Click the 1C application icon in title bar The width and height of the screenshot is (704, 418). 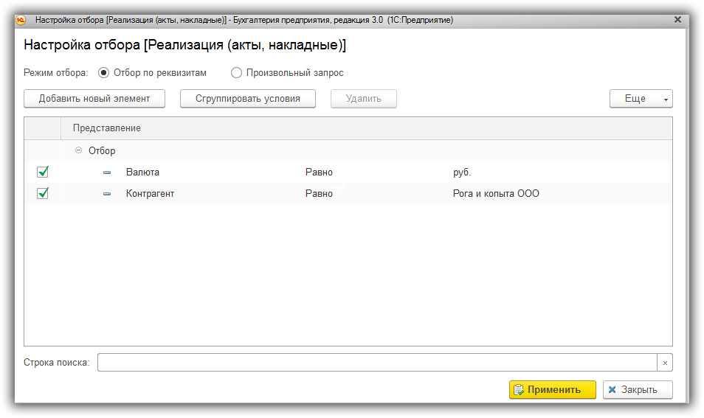[x=22, y=20]
